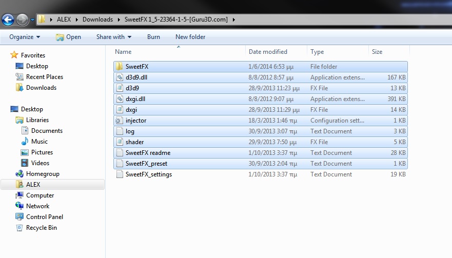The image size is (452, 258).
Task: Open Recent Places in the sidebar
Action: click(45, 76)
